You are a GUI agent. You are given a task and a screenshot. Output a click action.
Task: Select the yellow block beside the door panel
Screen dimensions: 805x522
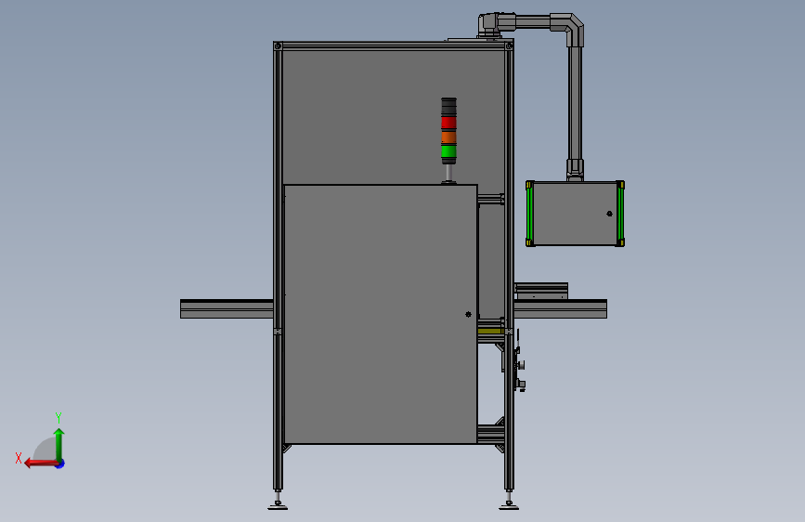(x=490, y=332)
